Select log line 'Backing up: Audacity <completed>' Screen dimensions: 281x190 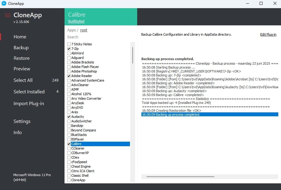pyautogui.click(x=210, y=91)
